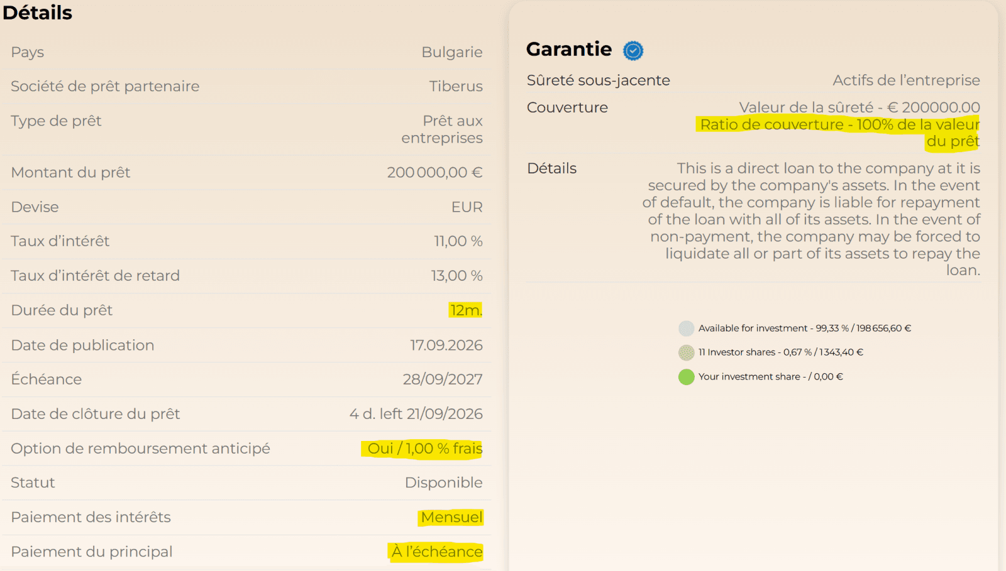This screenshot has width=1006, height=571.
Task: Click 'Option de remboursement anticipé' label
Action: [140, 449]
